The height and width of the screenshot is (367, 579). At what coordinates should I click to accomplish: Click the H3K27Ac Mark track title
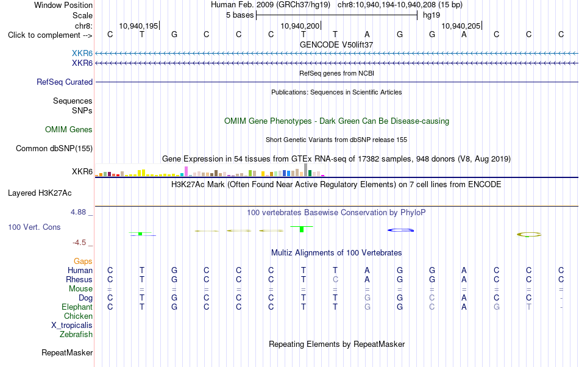pyautogui.click(x=336, y=184)
